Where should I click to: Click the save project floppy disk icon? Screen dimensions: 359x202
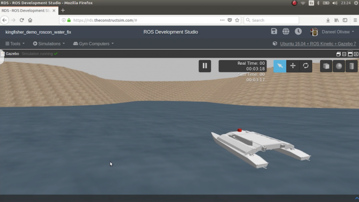tap(274, 32)
